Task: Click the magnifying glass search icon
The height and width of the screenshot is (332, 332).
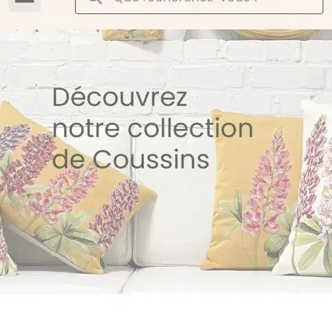Action: click(x=95, y=2)
